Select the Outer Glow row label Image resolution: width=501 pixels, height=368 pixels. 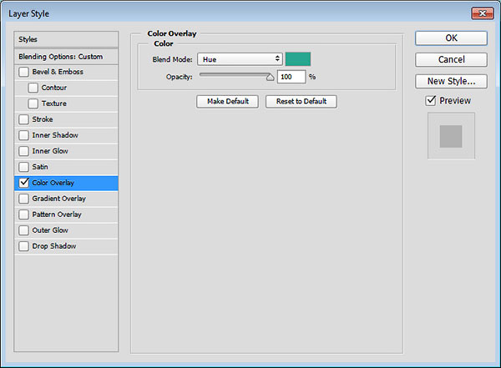coord(50,230)
